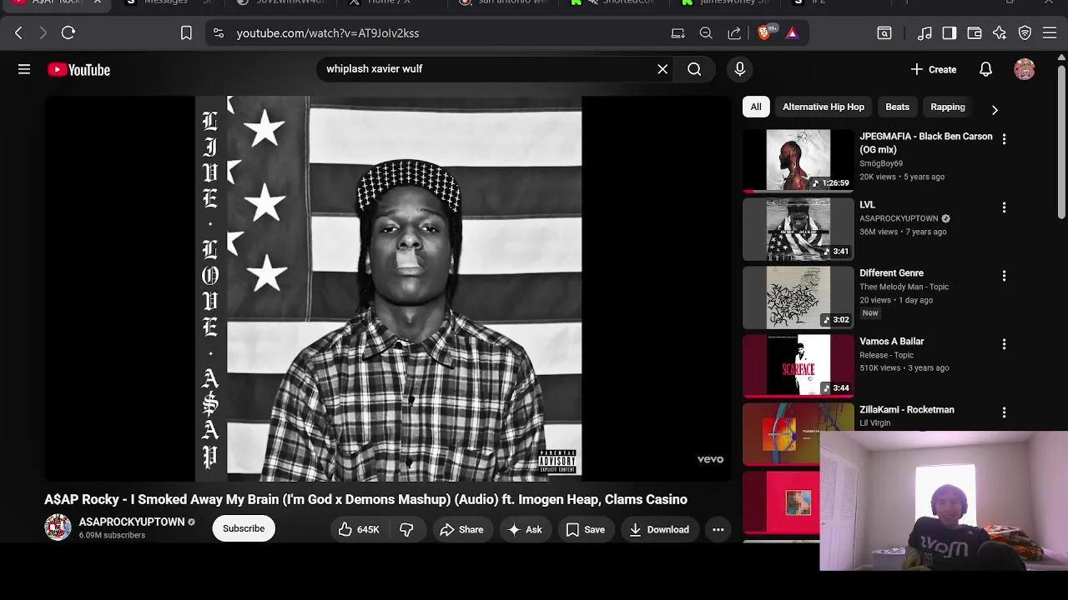Click the Create button
This screenshot has width=1068, height=600.
click(934, 69)
